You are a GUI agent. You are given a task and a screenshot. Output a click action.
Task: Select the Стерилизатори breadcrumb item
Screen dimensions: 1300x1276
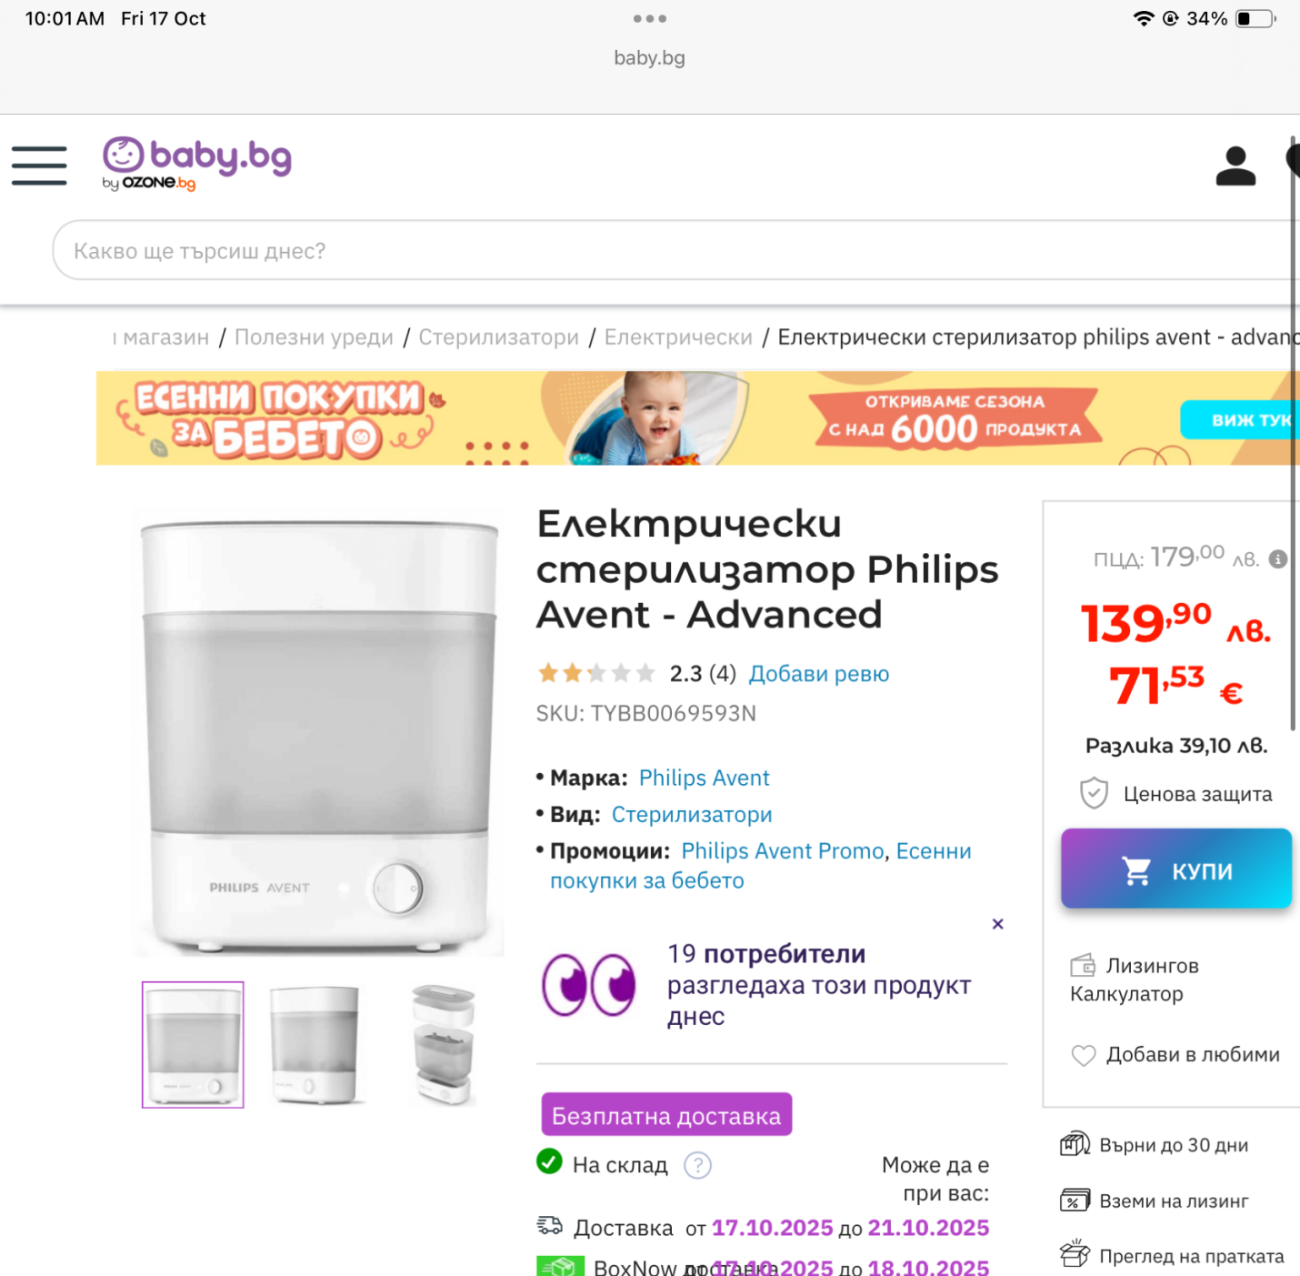click(x=498, y=337)
